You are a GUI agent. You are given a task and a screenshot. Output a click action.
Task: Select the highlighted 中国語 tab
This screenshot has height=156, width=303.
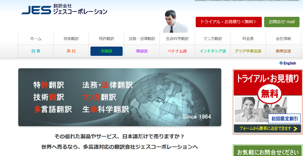point(106,51)
